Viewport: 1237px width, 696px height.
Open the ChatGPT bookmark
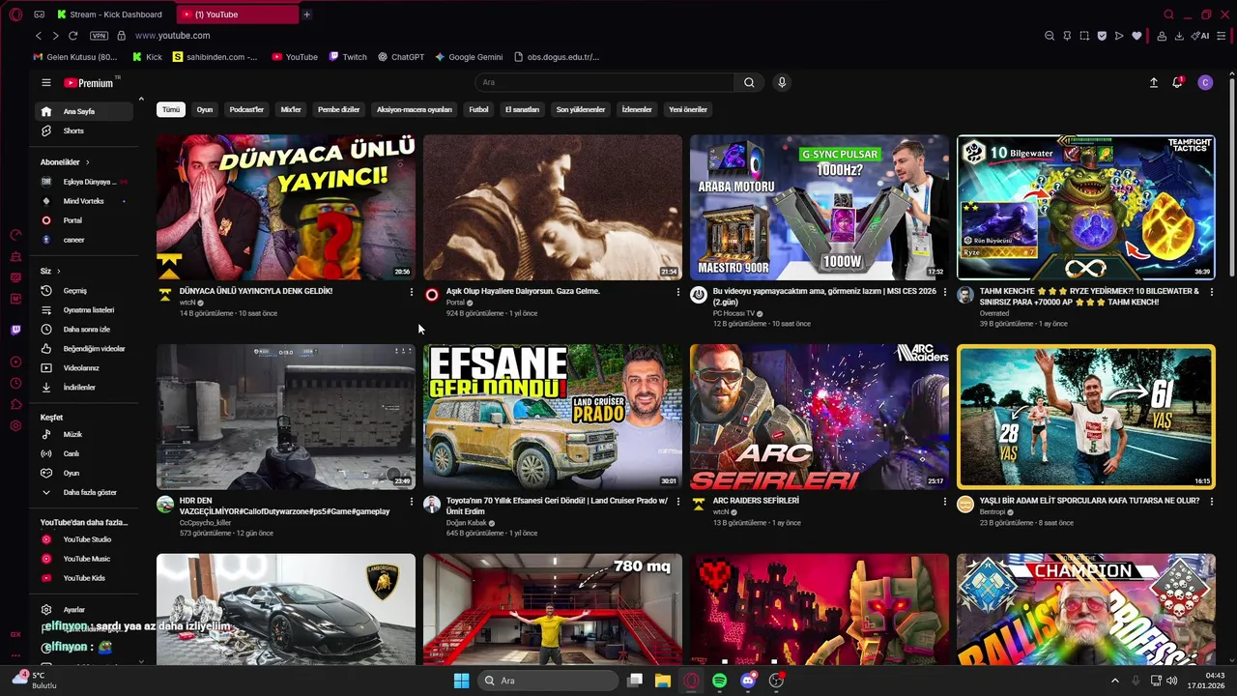(x=401, y=57)
